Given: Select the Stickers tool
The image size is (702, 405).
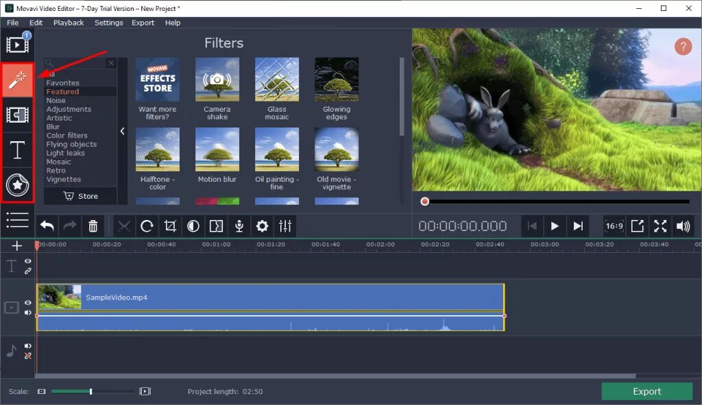Looking at the screenshot, I should coord(17,184).
